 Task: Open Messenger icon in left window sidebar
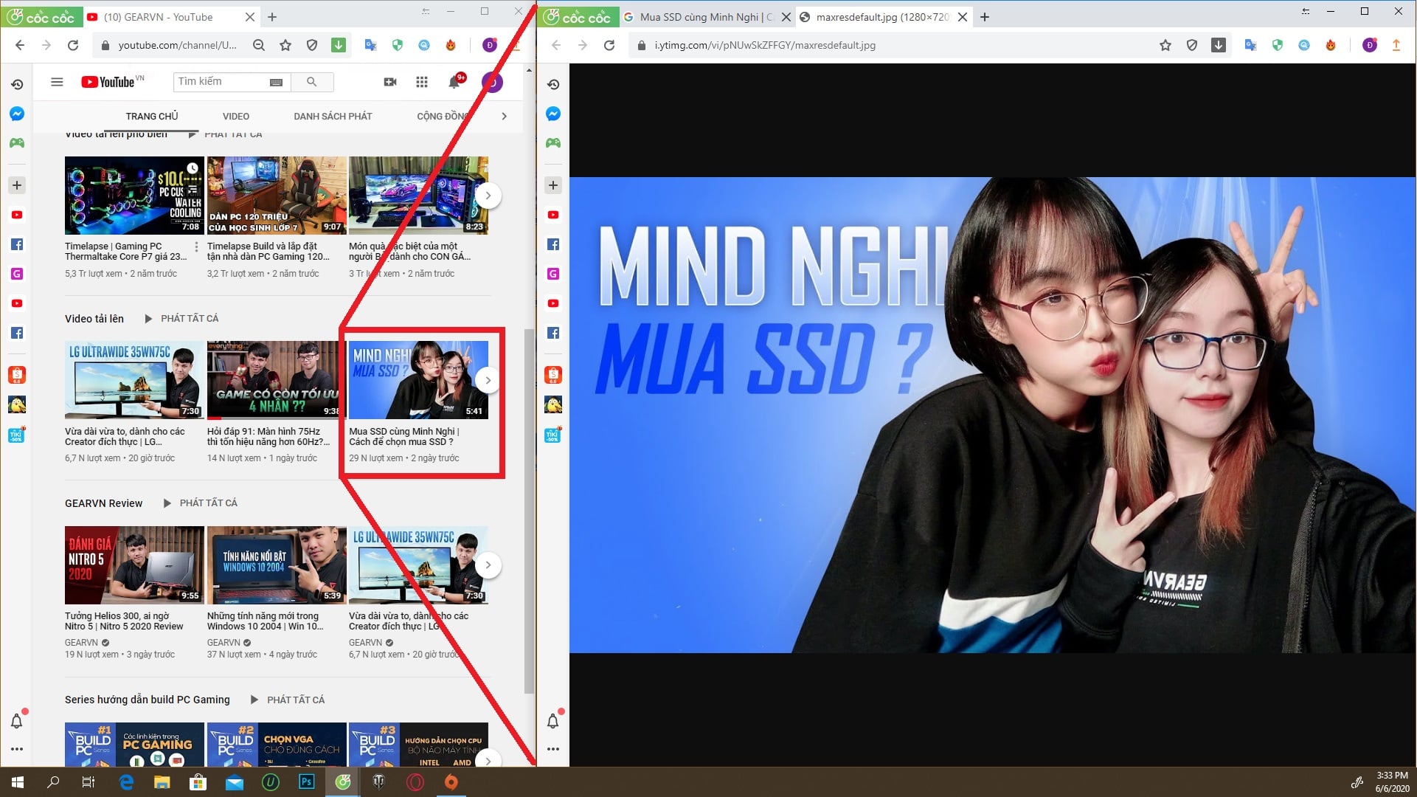coord(17,114)
